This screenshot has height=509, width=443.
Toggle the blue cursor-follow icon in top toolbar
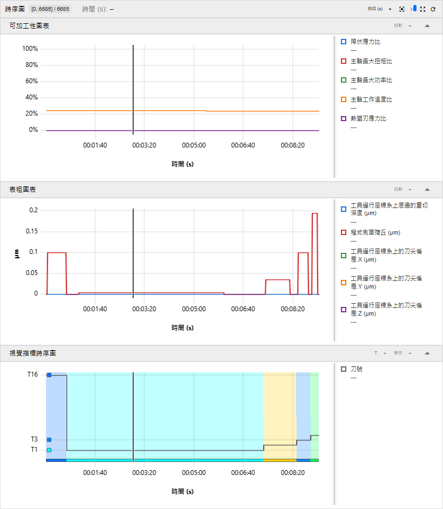[x=413, y=9]
